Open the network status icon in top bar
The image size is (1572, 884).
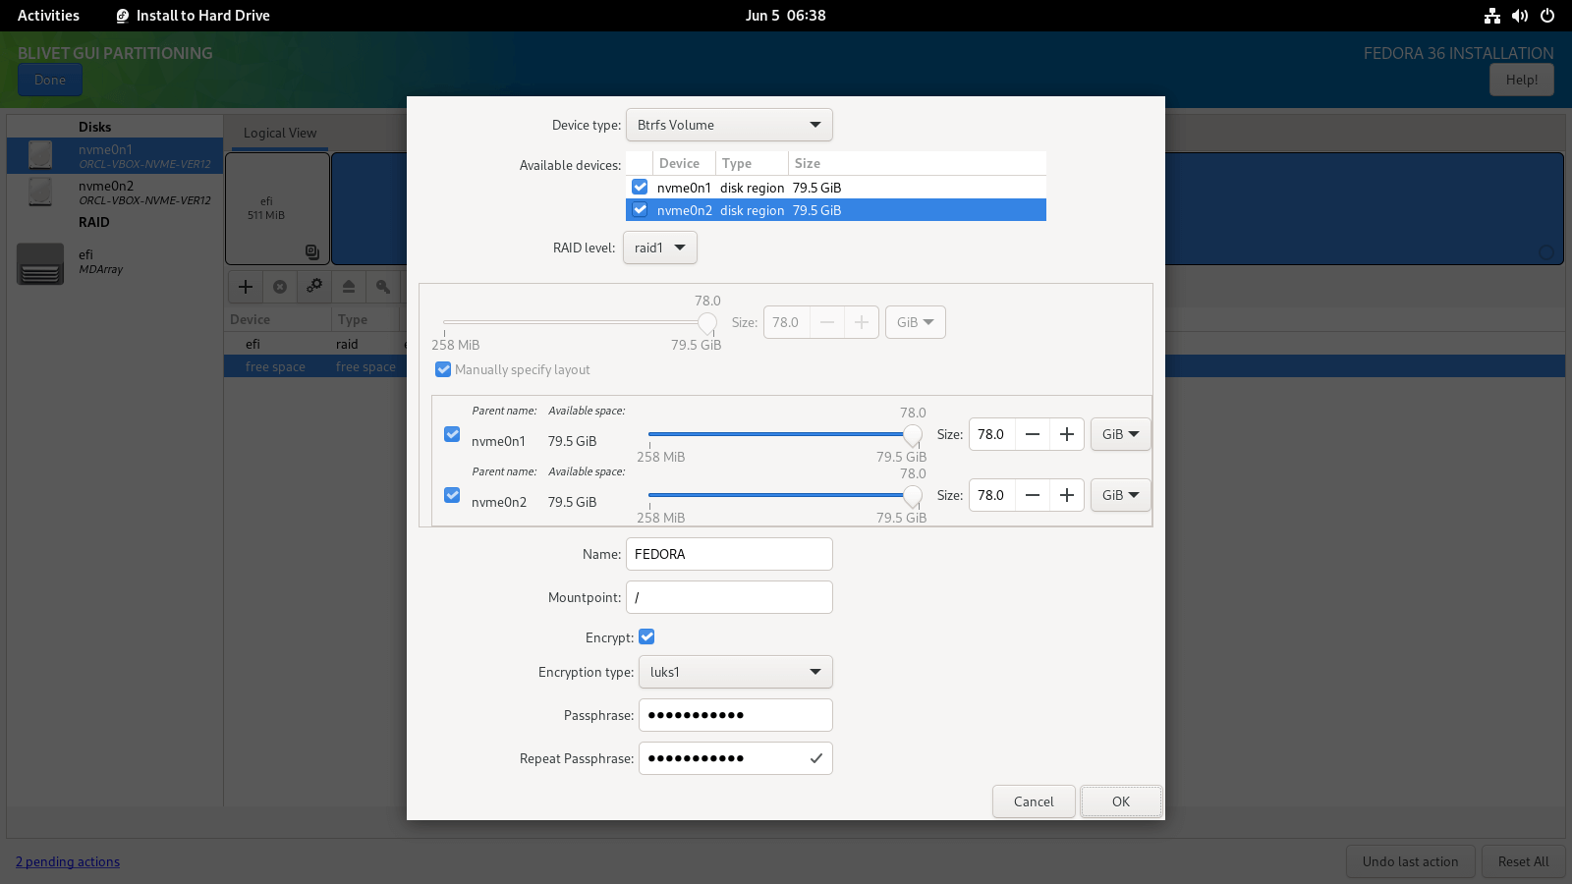pyautogui.click(x=1492, y=16)
